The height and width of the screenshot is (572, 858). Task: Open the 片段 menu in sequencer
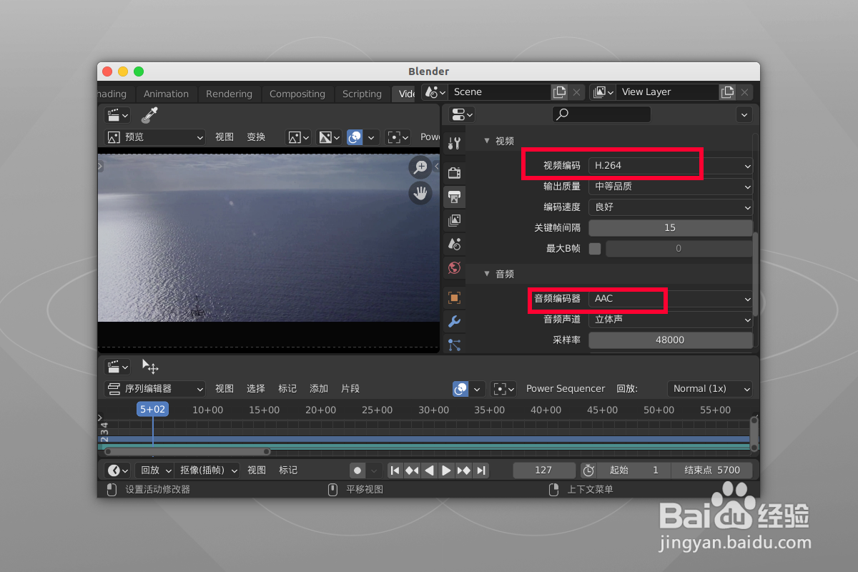350,388
